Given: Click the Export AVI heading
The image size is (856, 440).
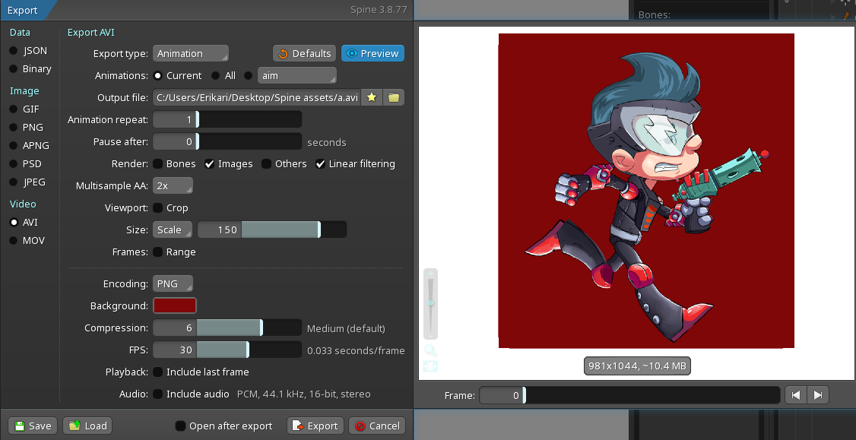Looking at the screenshot, I should [x=90, y=33].
